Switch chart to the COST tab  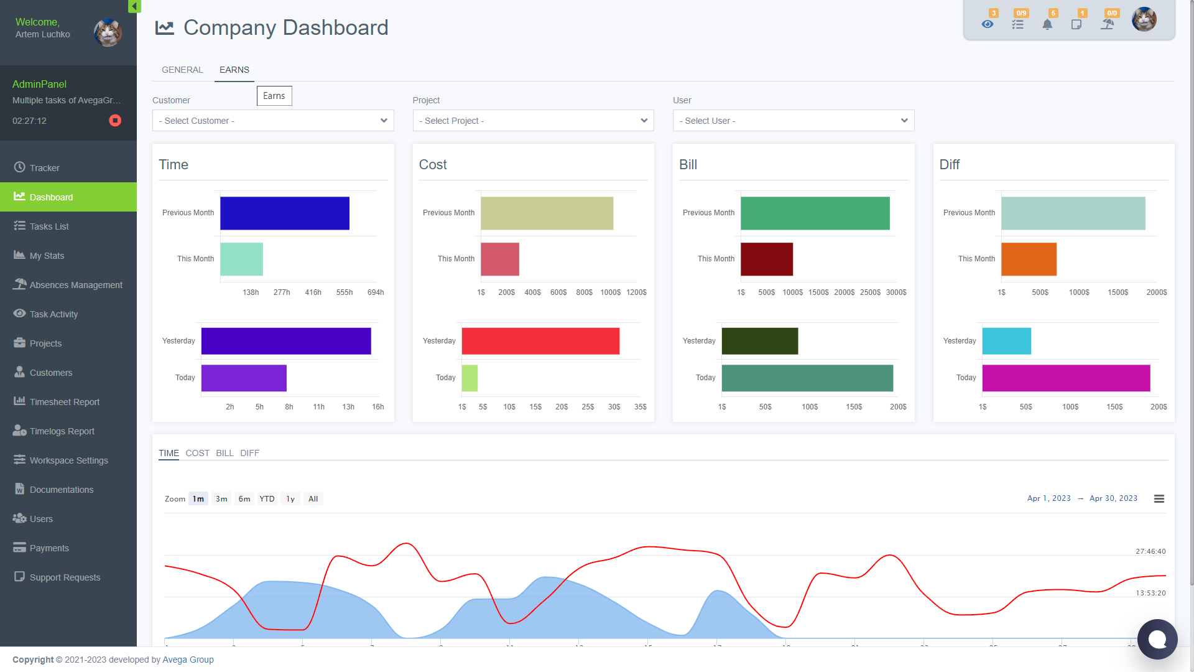(198, 453)
